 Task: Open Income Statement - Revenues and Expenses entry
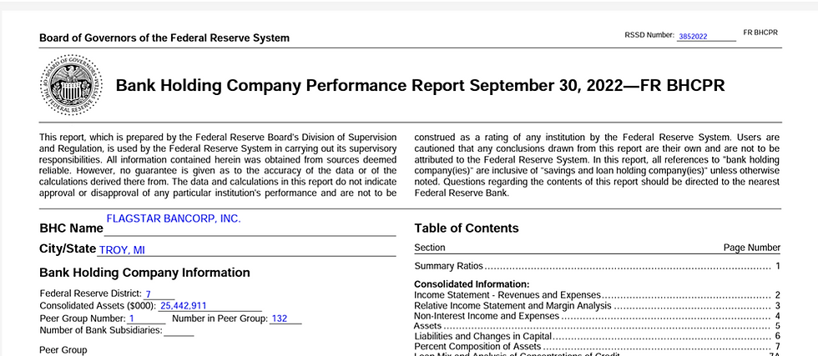598,295
